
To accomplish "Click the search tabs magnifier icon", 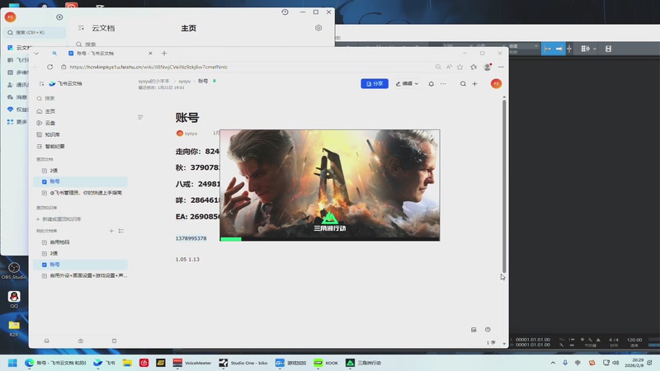I will click(x=54, y=54).
